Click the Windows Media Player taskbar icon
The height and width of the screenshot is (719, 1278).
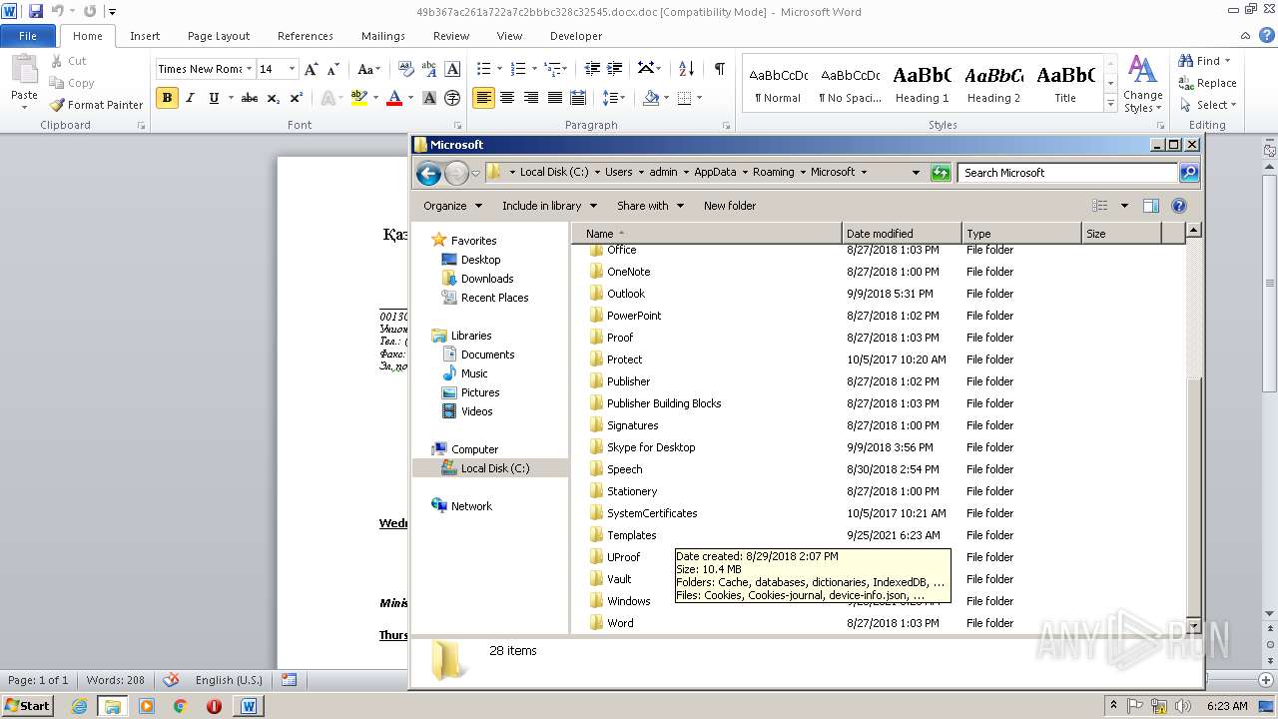tap(147, 706)
